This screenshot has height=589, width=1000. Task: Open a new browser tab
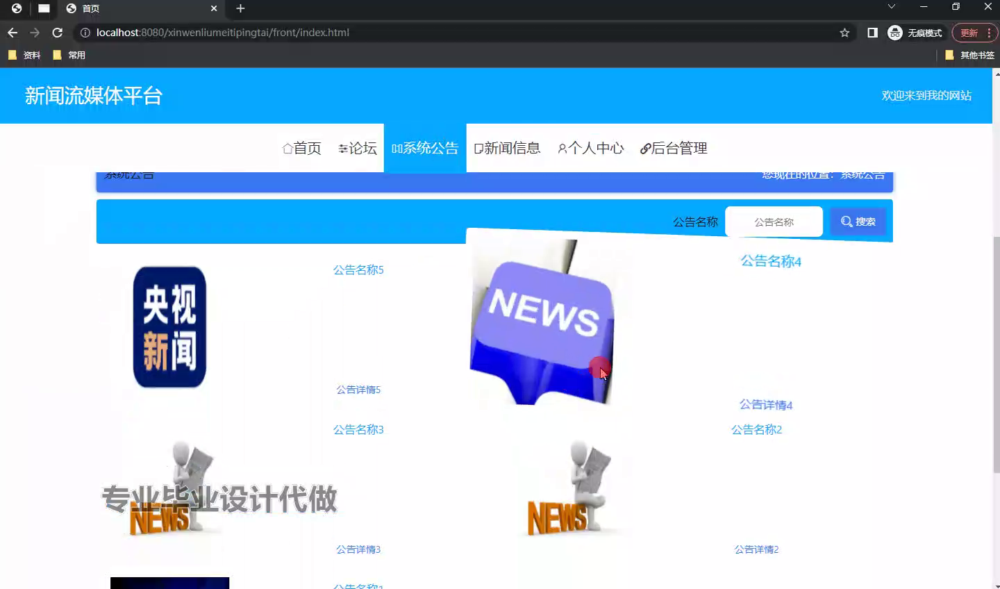point(240,8)
